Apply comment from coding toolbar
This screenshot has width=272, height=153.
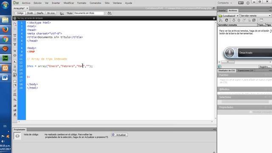pyautogui.click(x=15, y=81)
